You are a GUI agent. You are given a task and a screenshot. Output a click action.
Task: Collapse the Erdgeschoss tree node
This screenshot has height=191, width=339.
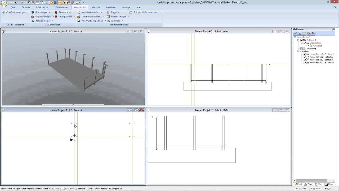tap(302, 43)
